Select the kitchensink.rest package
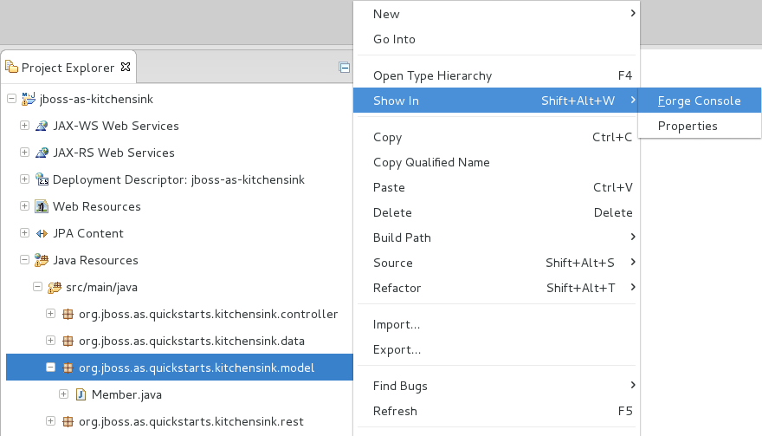 coord(190,421)
